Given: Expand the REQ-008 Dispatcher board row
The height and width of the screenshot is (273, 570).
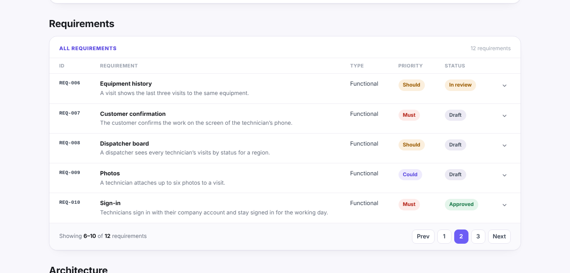Looking at the screenshot, I should (505, 145).
